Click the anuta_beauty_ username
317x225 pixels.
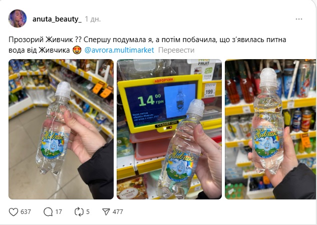tap(57, 19)
